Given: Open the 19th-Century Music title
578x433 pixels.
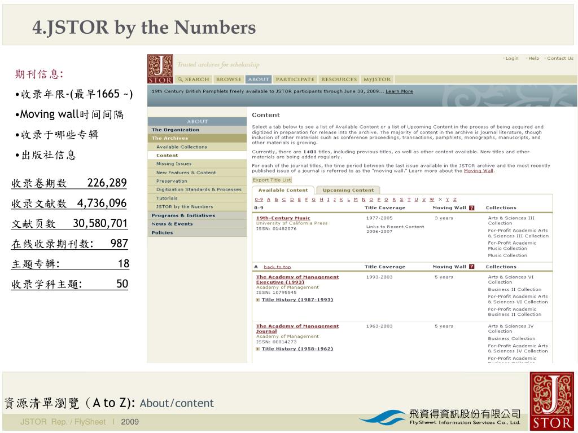Looking at the screenshot, I should point(283,218).
